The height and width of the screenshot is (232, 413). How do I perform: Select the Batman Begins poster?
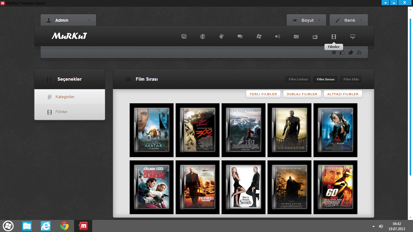point(289,187)
